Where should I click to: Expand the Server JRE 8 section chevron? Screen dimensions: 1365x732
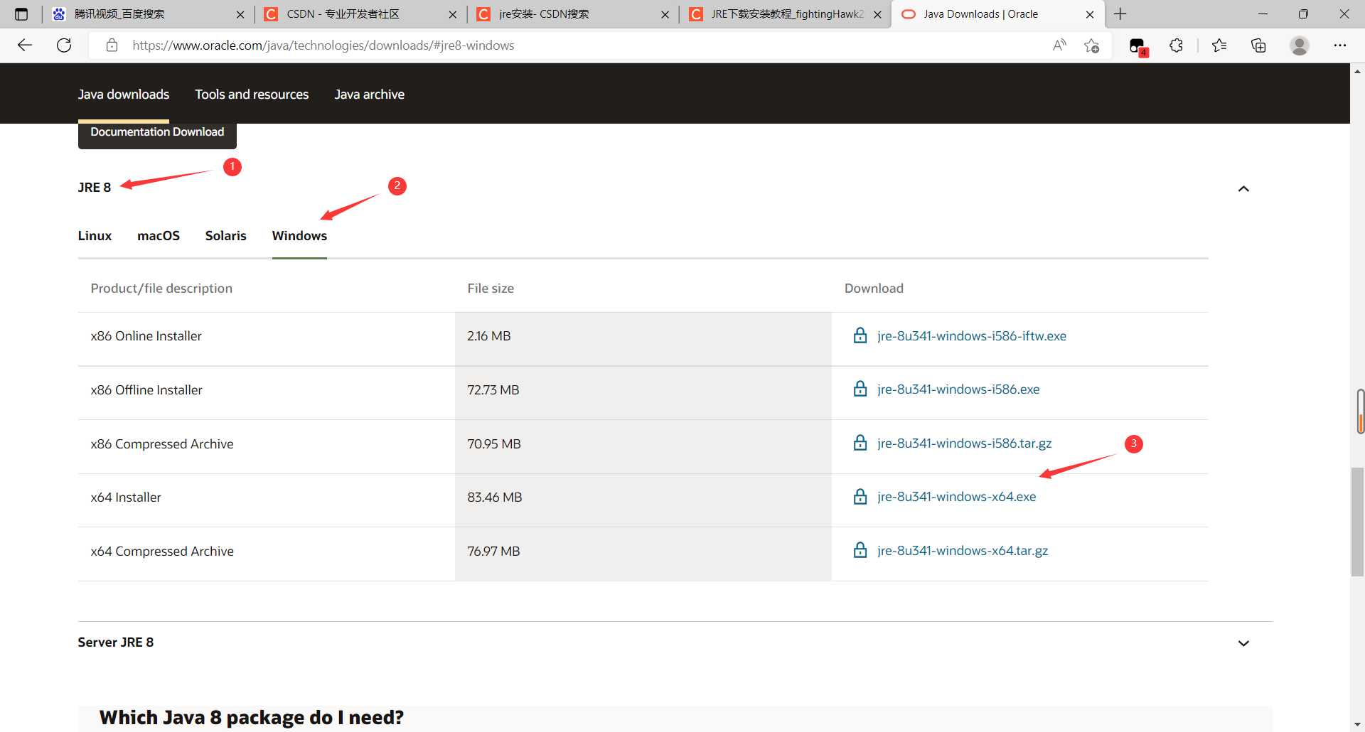(x=1243, y=643)
